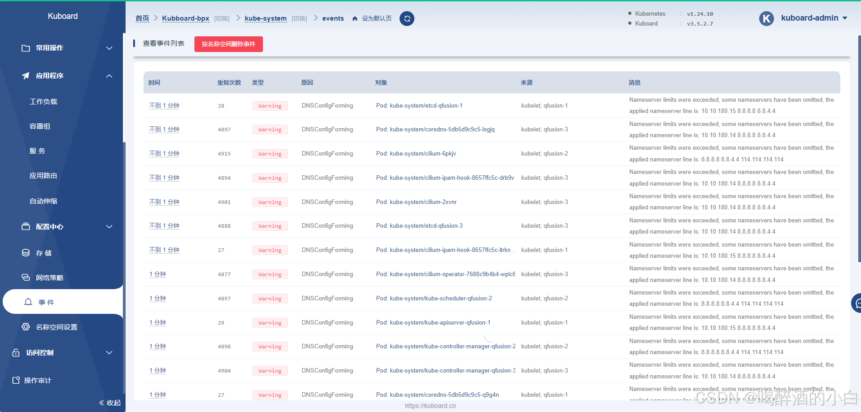The width and height of the screenshot is (861, 412).
Task: Click the circular refresh icon in breadcrumb bar
Action: [407, 18]
